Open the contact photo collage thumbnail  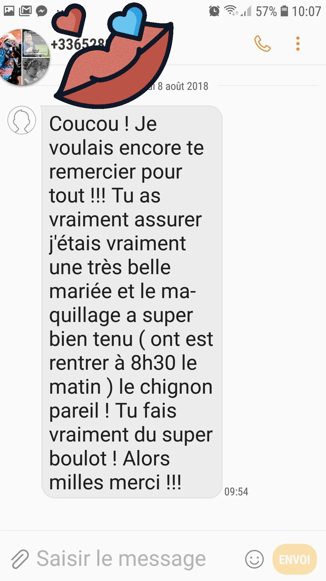pos(24,57)
